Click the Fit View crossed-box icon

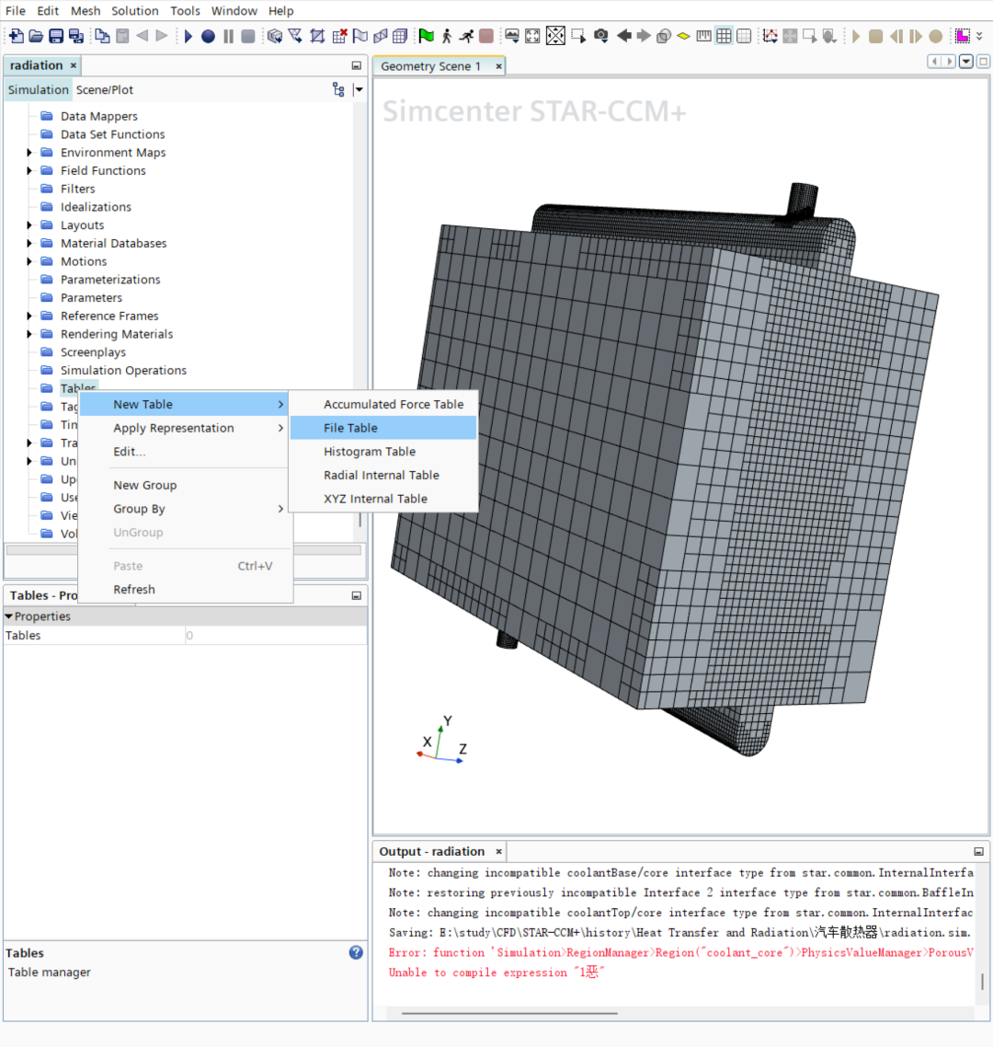click(x=555, y=36)
